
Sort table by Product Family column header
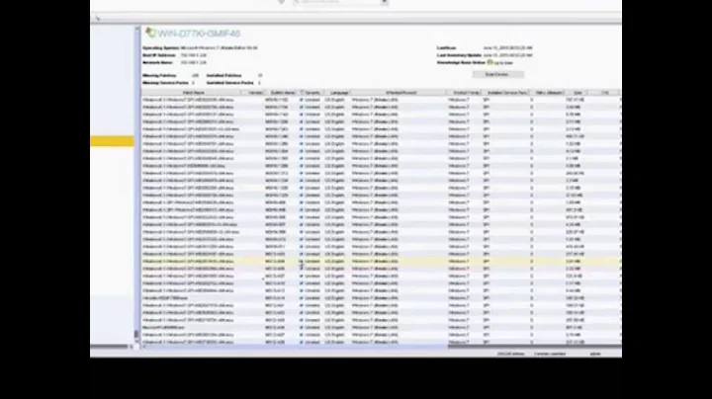(x=465, y=93)
